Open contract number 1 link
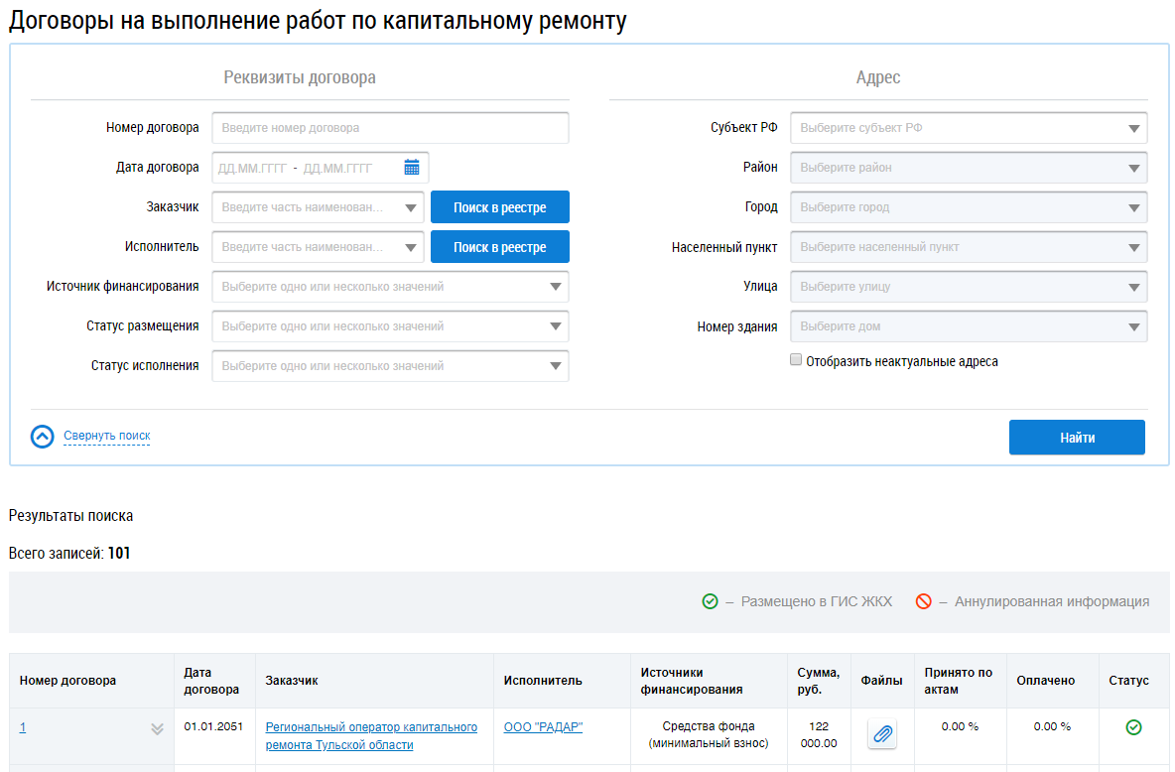This screenshot has width=1175, height=772. pyautogui.click(x=23, y=727)
